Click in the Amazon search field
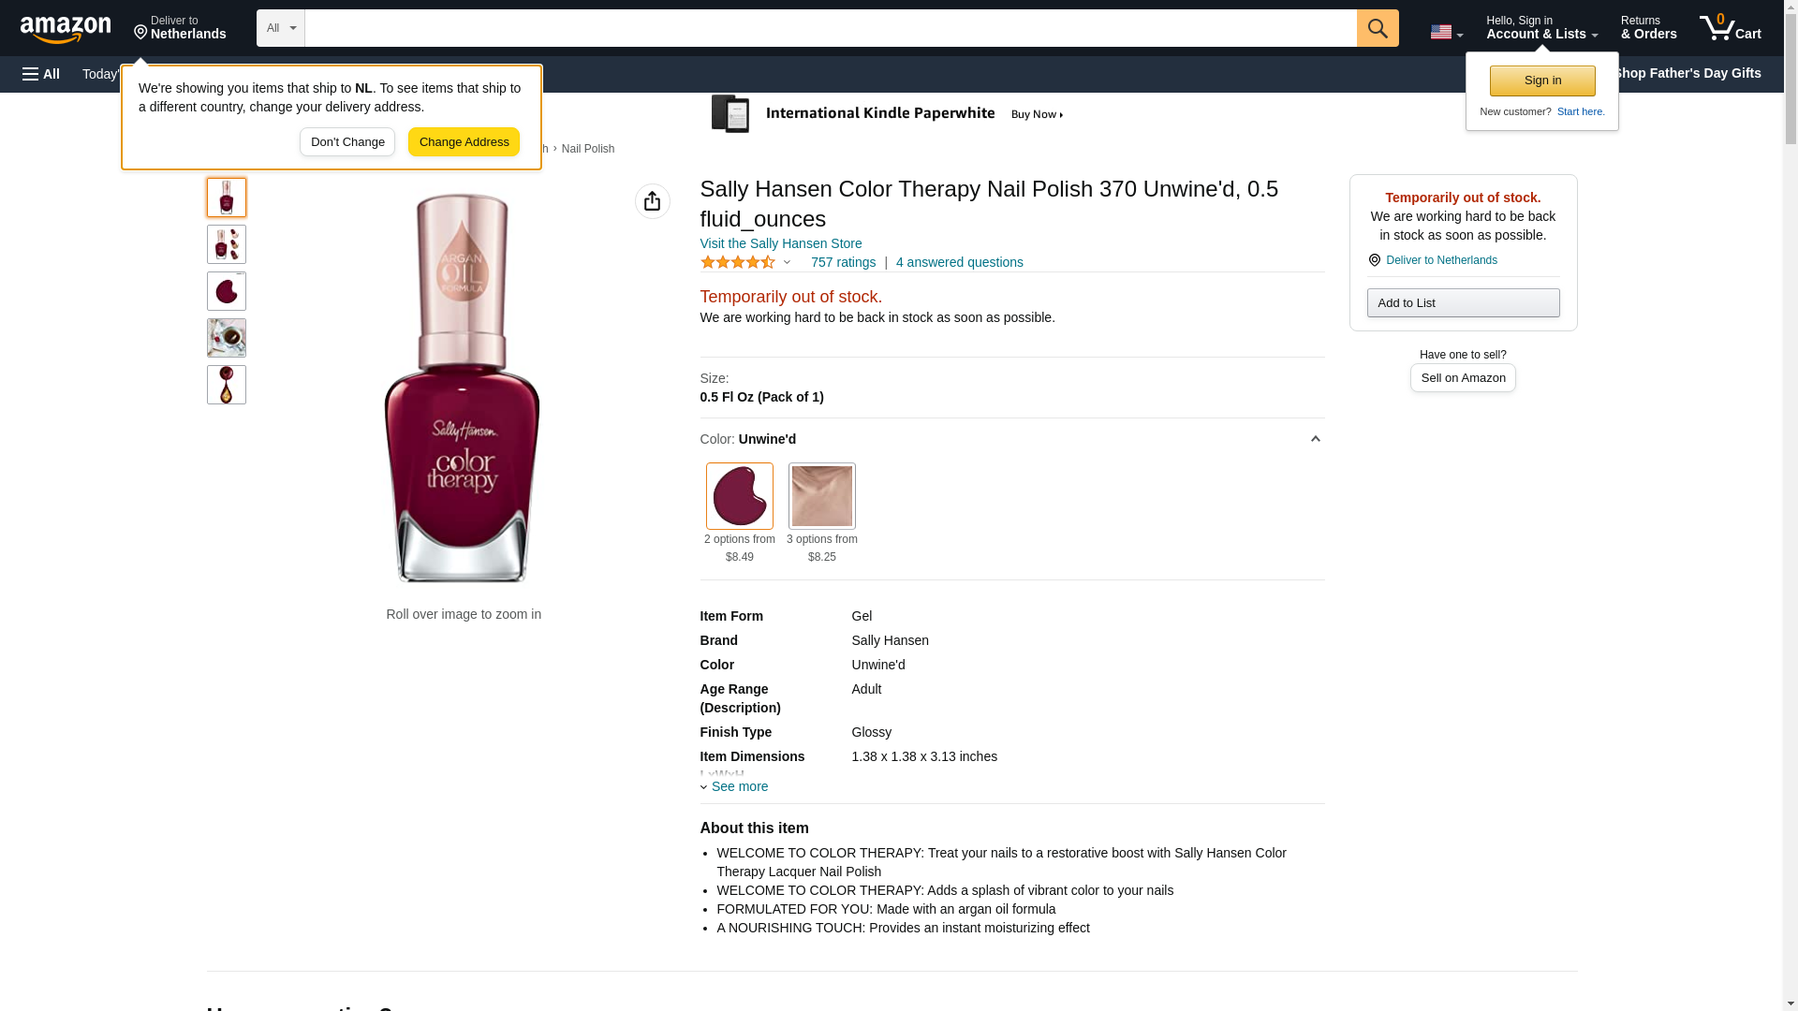 pyautogui.click(x=830, y=28)
